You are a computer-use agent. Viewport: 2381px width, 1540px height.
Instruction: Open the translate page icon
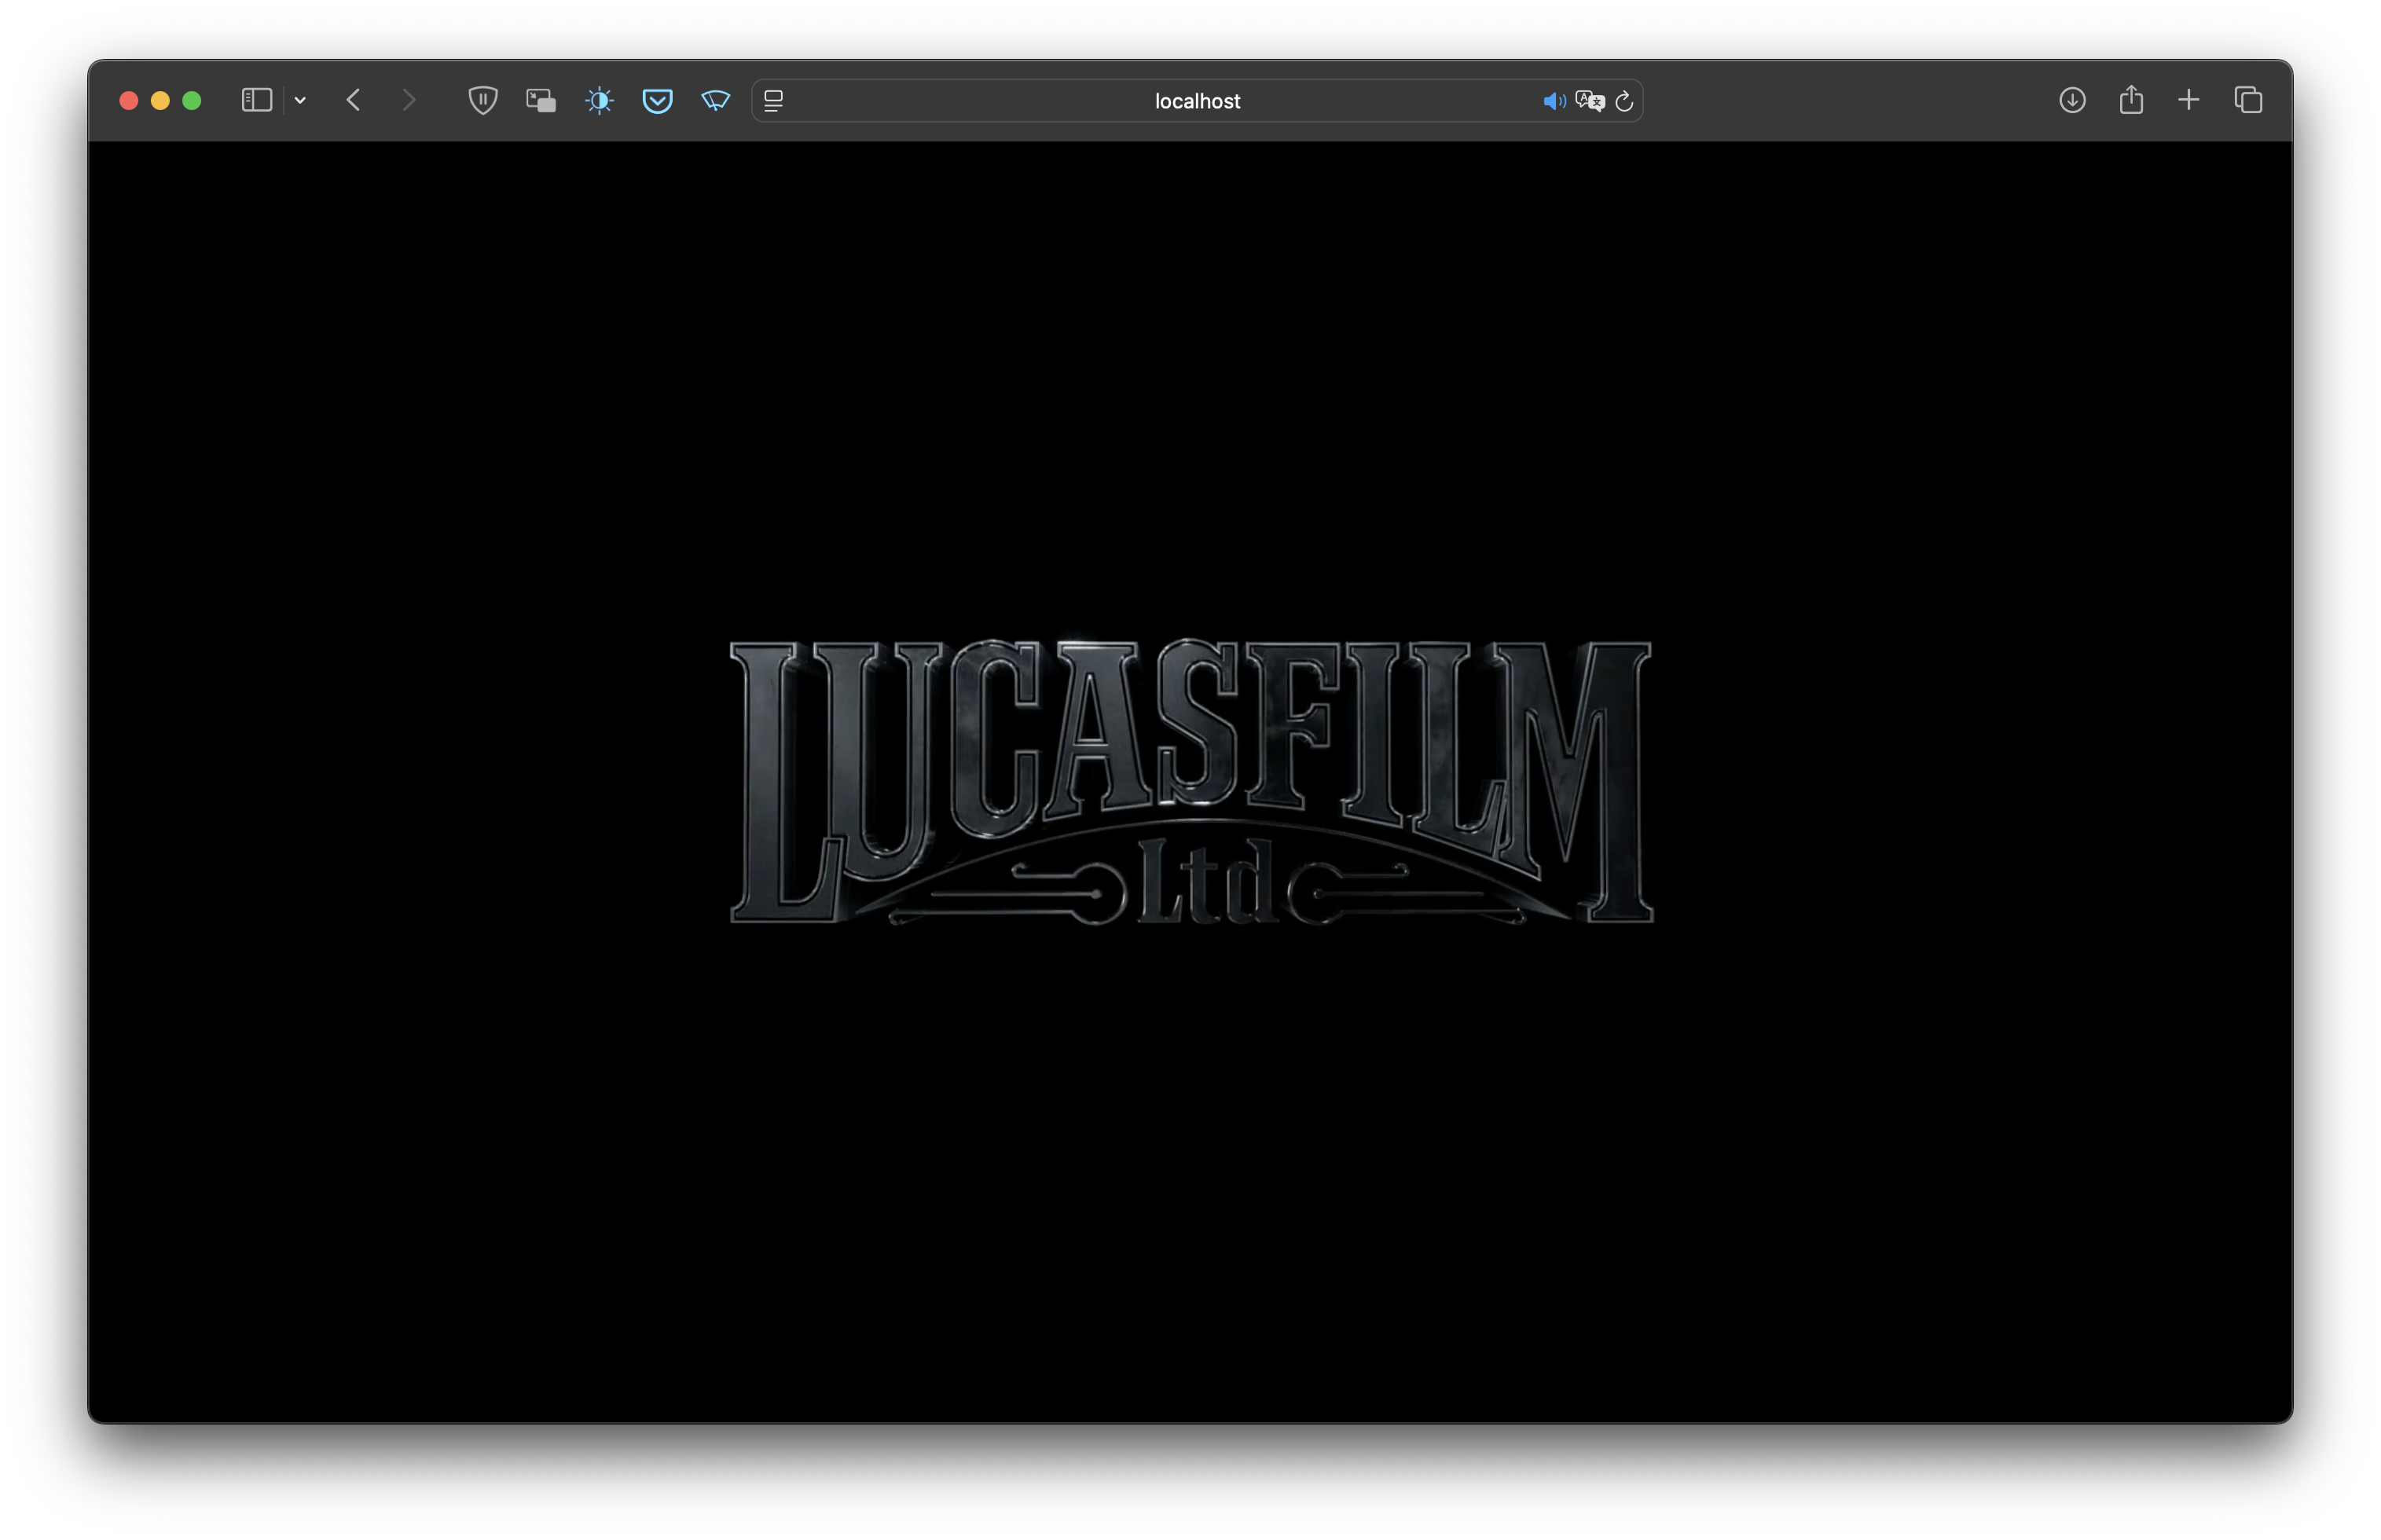pos(1589,101)
